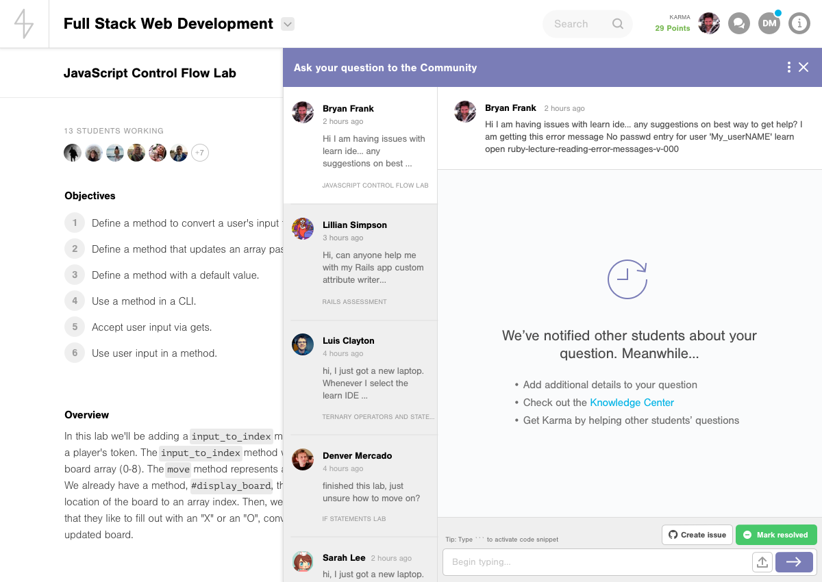
Task: Click the magnifying glass search icon
Action: [618, 24]
